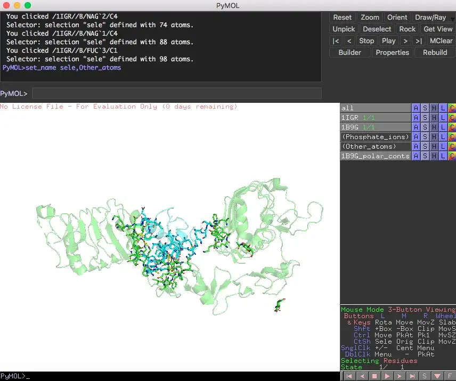456x381 pixels.
Task: Click the S sequence viewer icon in bottom bar
Action: [425, 376]
